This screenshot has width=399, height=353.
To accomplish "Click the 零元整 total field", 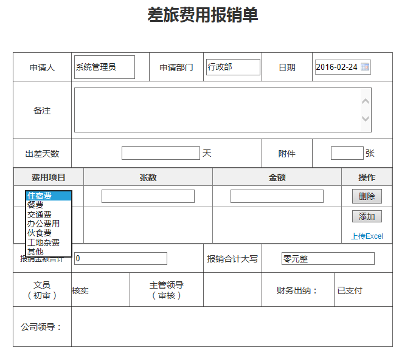I will click(328, 258).
